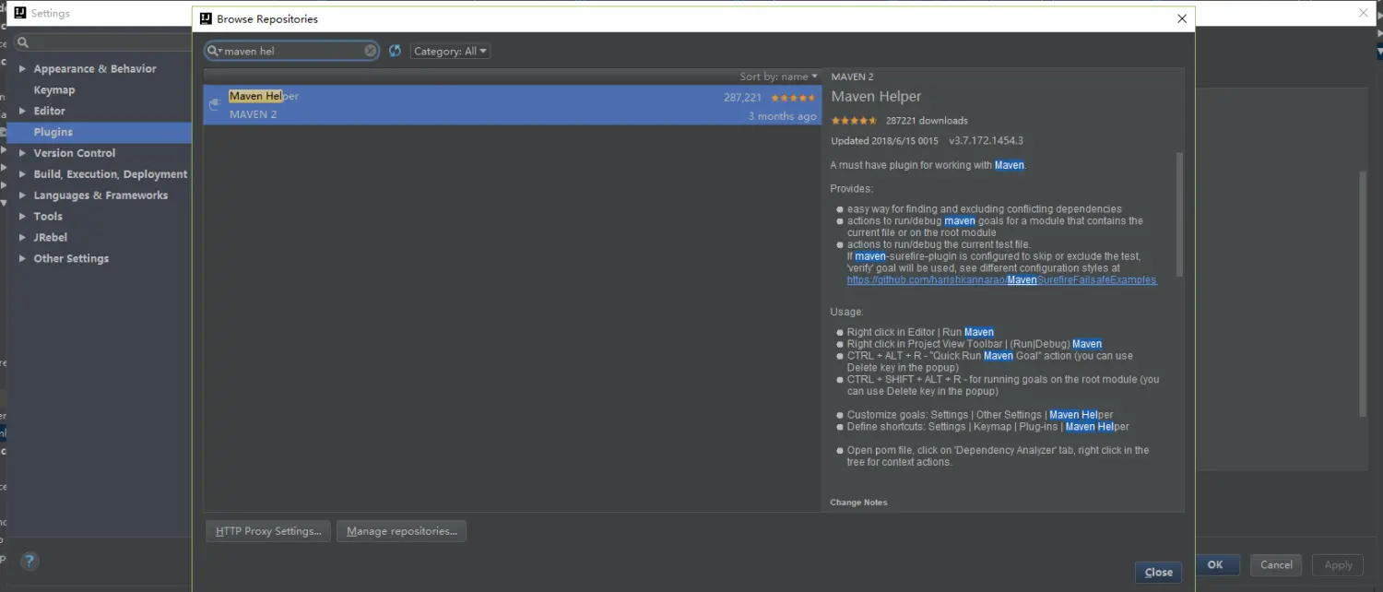Click Cancel in the Settings window

coord(1276,565)
